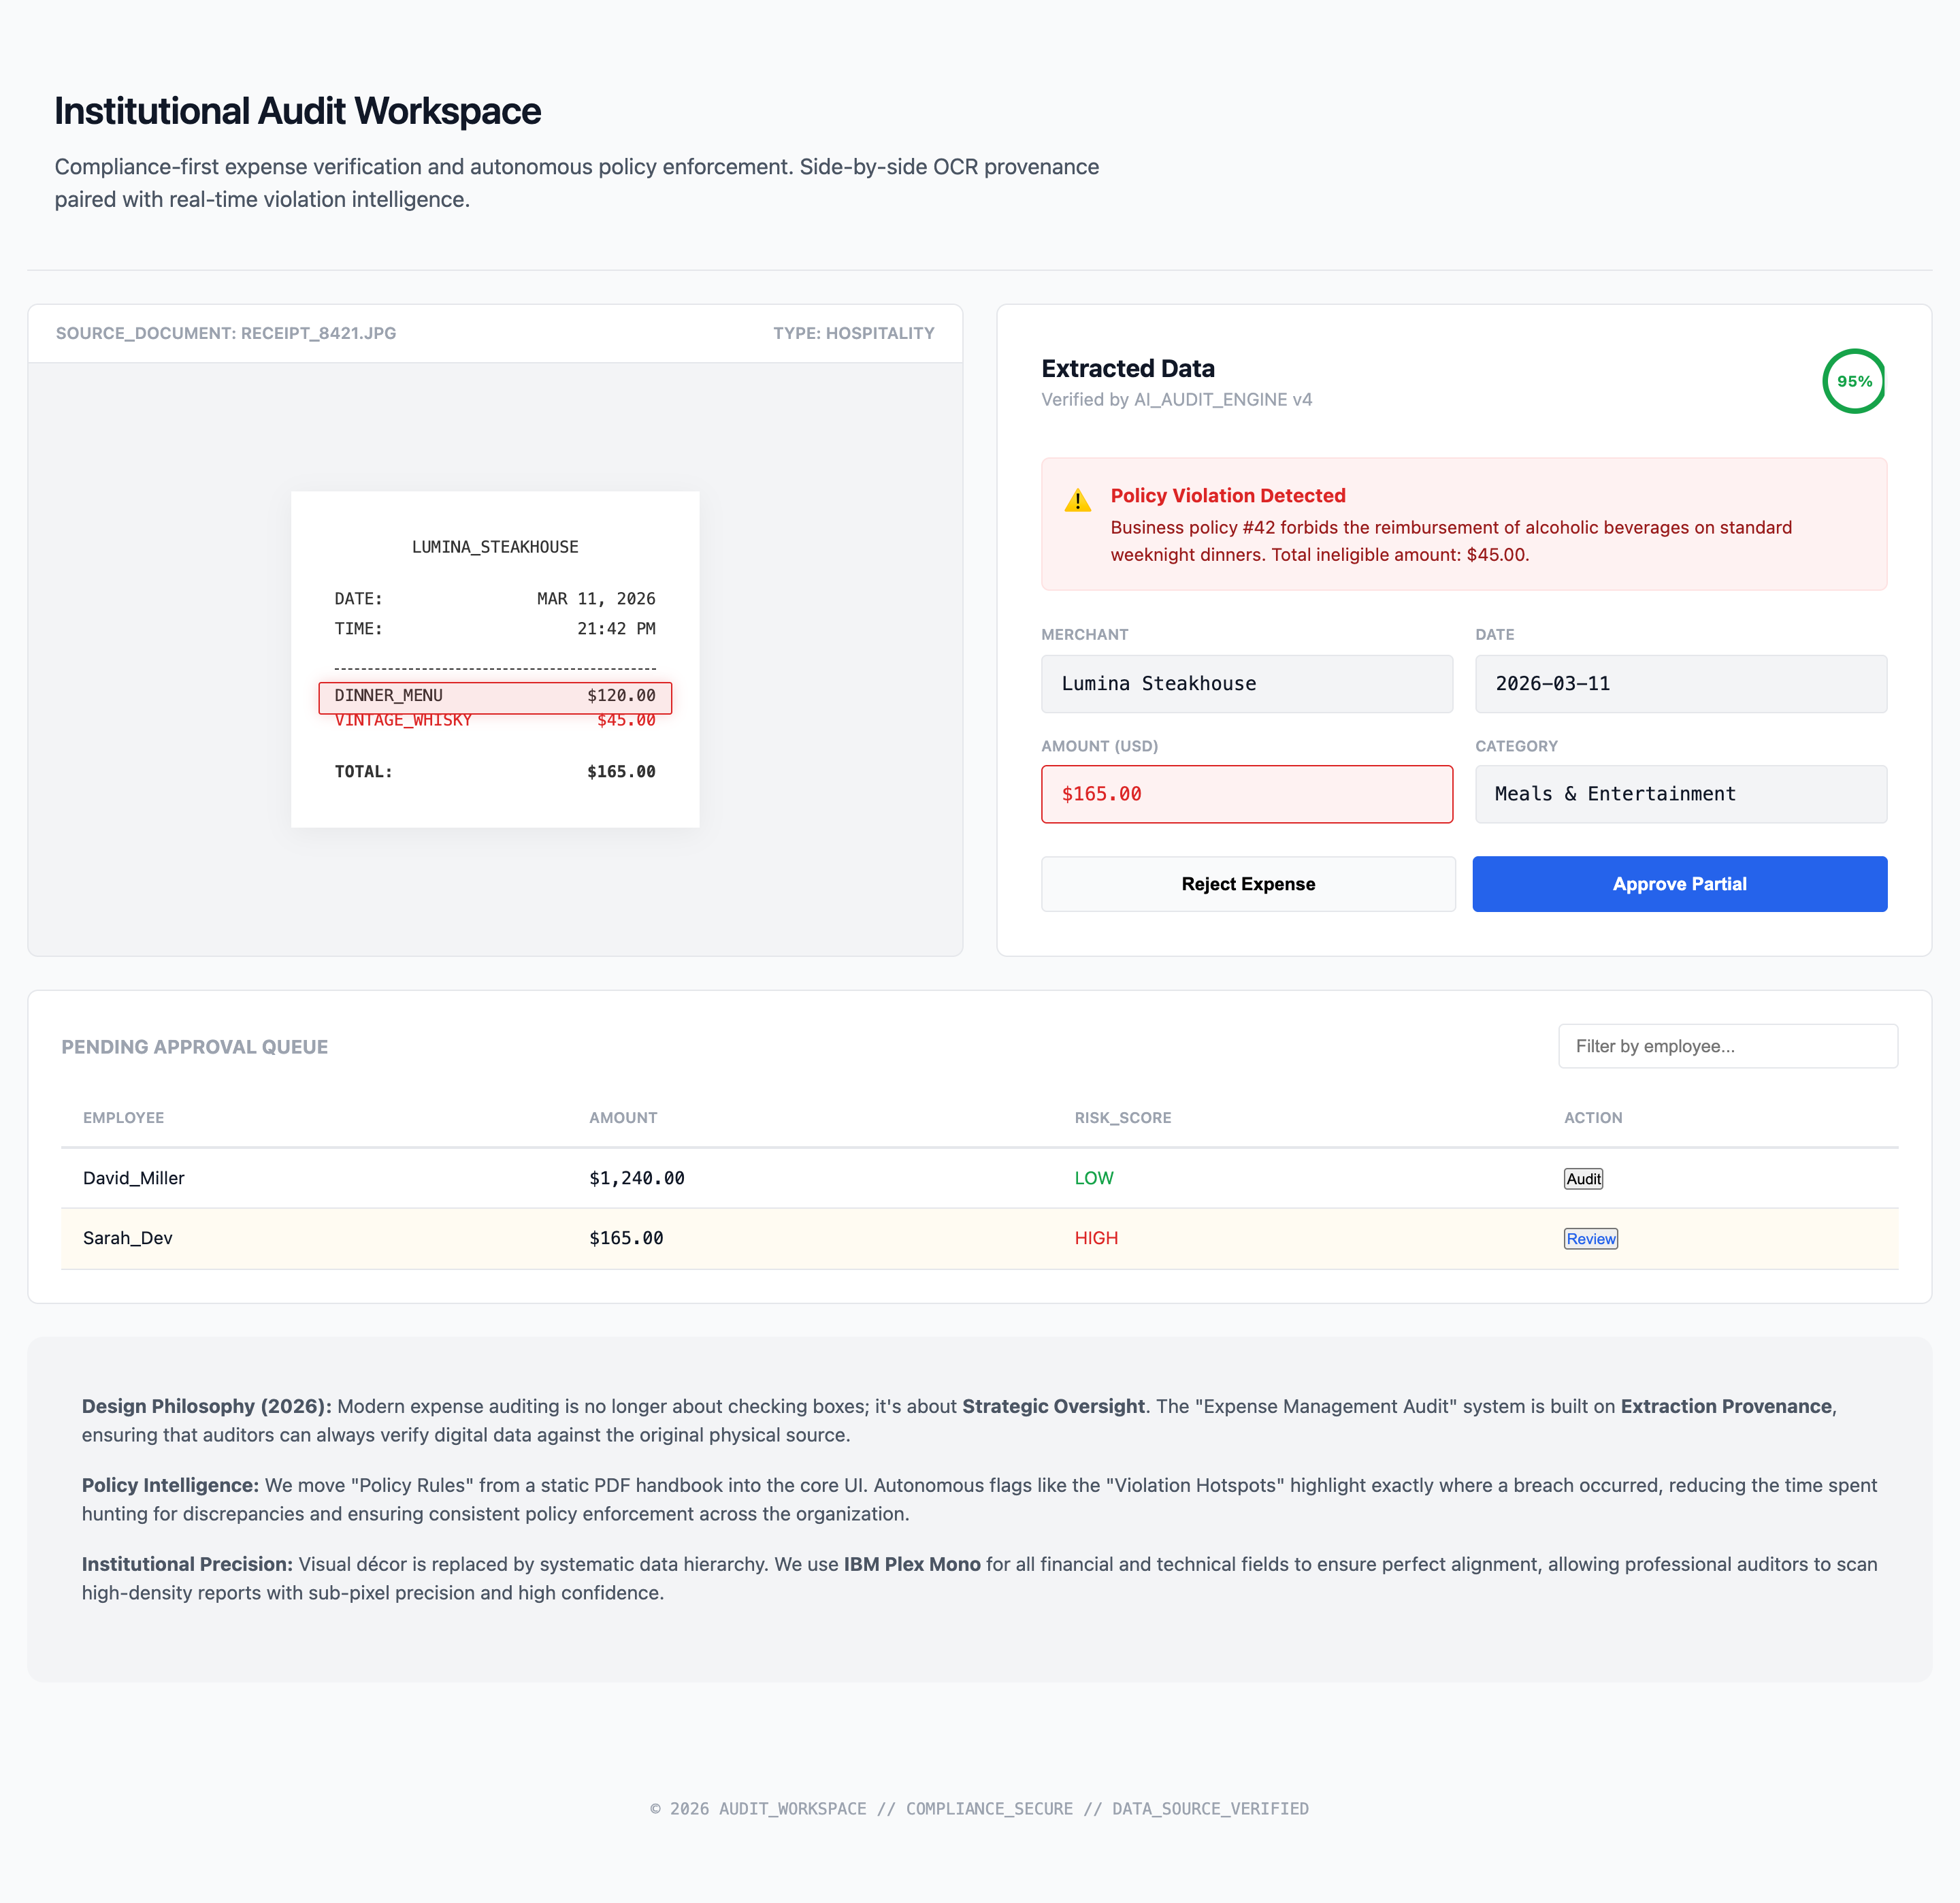Click the VINTAGE_WHISKY line on receipt
Screen dimensions: 1960x1903
coord(403,723)
